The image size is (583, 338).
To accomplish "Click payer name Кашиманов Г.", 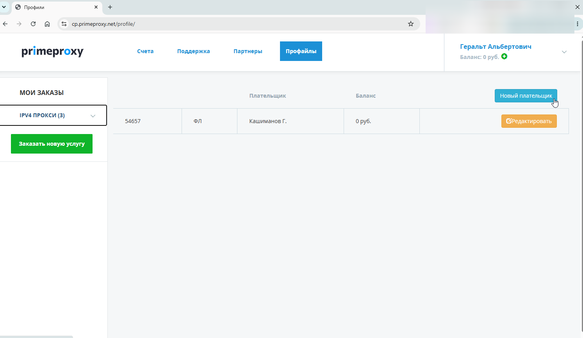I will [x=268, y=121].
